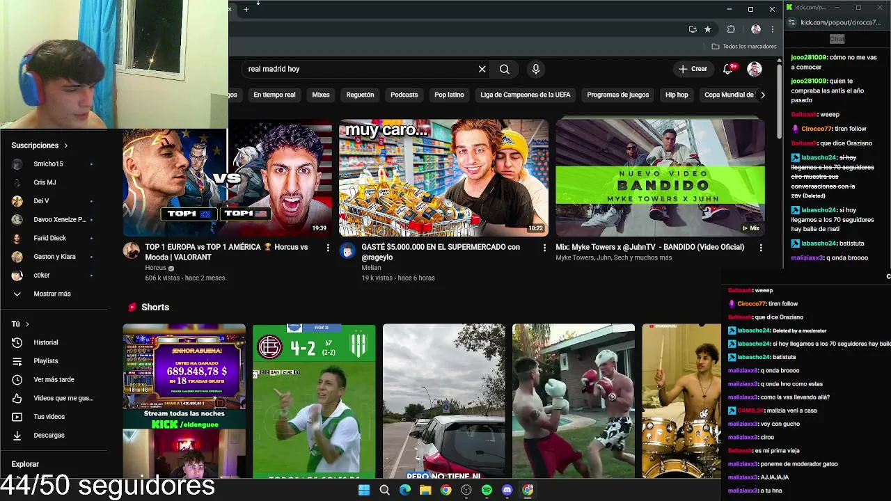
Task: Open options menu for Horcus Valorant video
Action: (x=328, y=248)
